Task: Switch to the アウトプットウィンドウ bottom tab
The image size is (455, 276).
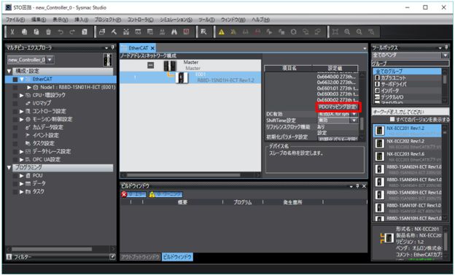Action: [141, 257]
